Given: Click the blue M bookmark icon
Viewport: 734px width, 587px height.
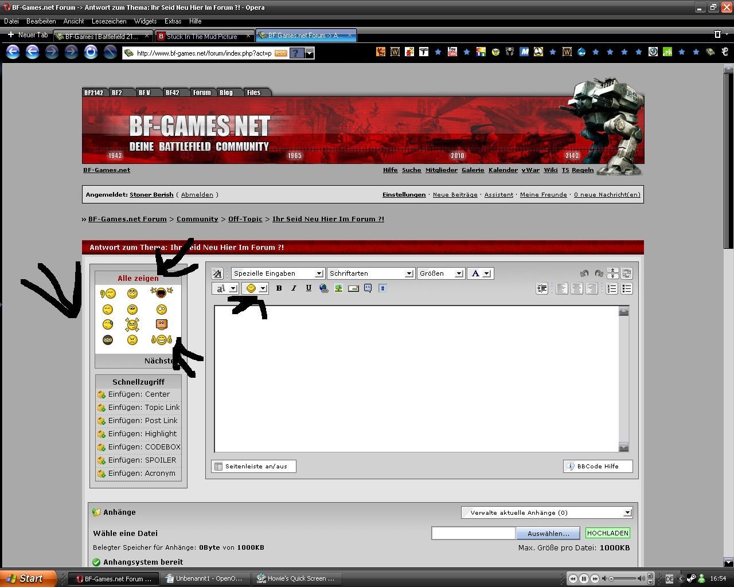Looking at the screenshot, I should pos(524,52).
